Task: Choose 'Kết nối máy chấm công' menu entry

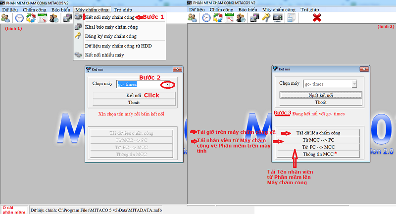Action: click(120, 17)
